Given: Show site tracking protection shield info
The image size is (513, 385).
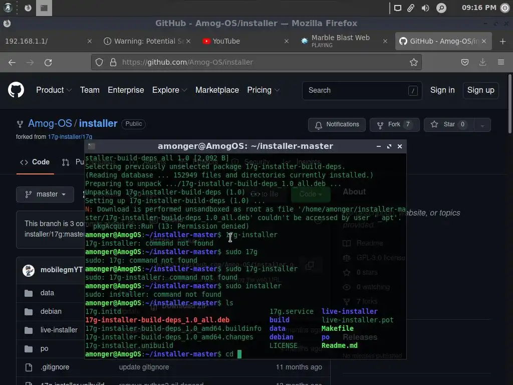Looking at the screenshot, I should pos(99,62).
